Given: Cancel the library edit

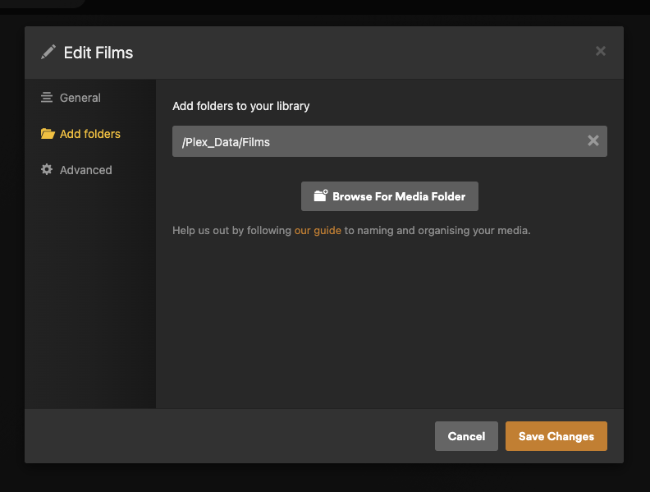Looking at the screenshot, I should tap(466, 436).
